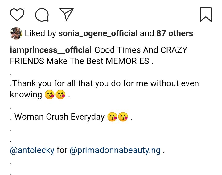
Task: Save the post with the bookmark icon
Action: [x=206, y=15]
